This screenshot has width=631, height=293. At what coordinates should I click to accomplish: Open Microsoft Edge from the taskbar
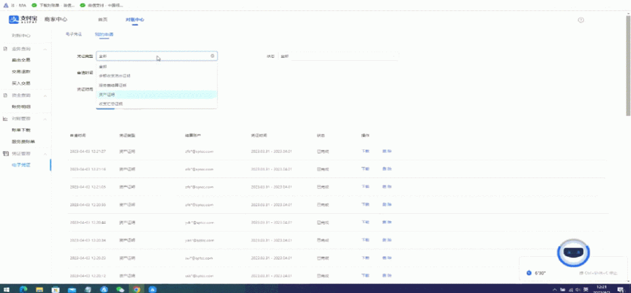(23, 289)
